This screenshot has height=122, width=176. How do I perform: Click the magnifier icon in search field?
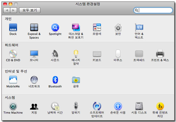136,10
